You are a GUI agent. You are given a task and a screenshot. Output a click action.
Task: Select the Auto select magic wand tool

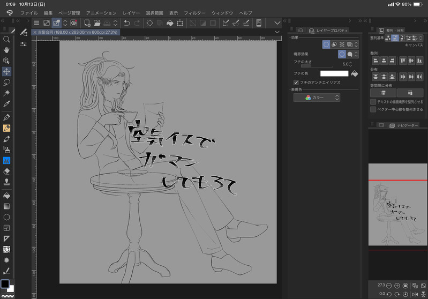6,93
